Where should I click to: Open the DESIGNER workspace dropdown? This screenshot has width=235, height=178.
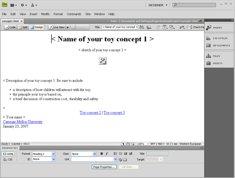158,5
